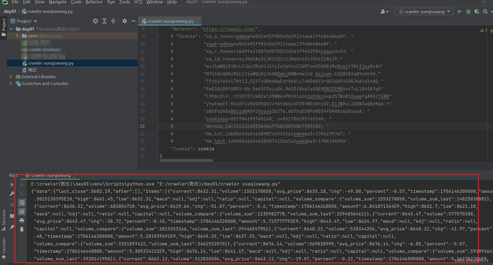
Task: Toggle the code fold marker on line 9
Action: 158,36
